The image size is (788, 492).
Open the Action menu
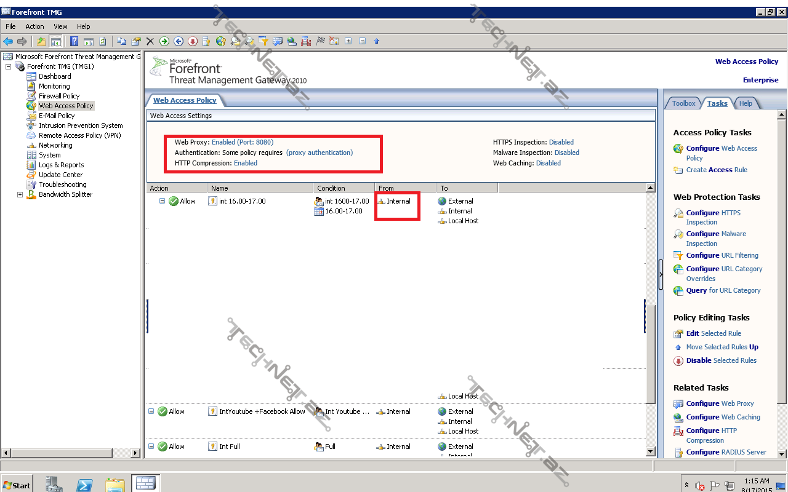pos(34,26)
